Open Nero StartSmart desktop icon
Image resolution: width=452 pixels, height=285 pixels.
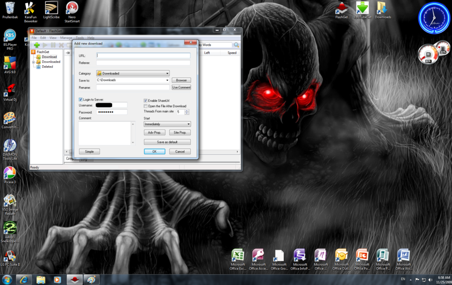(x=72, y=12)
